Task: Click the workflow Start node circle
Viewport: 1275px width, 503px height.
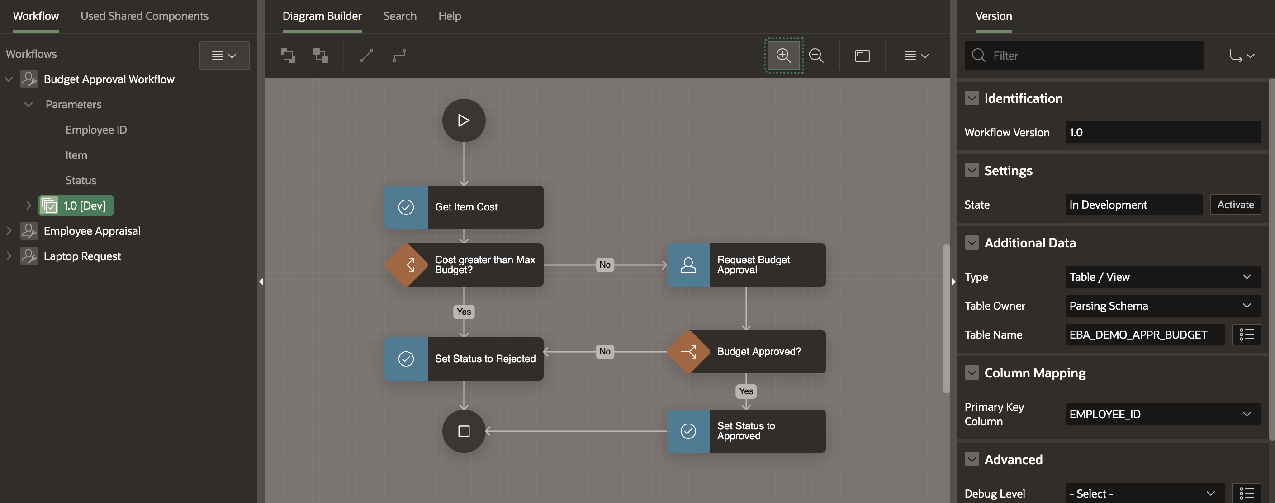Action: click(463, 121)
